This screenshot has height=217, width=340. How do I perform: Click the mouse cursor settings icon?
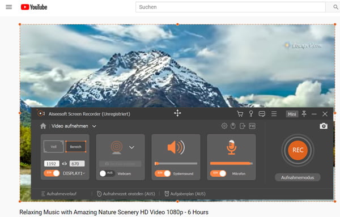[x=233, y=126]
